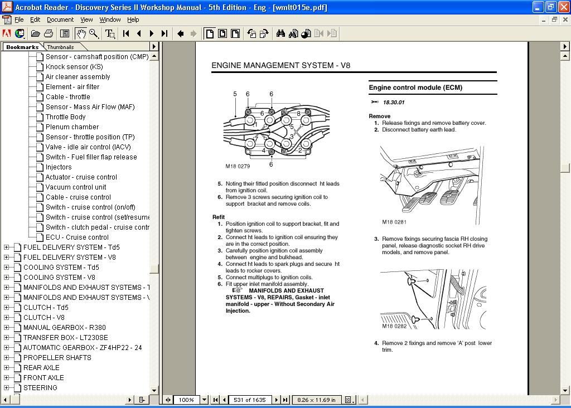This screenshot has height=408, width=571.
Task: Open the Document menu
Action: 60,20
